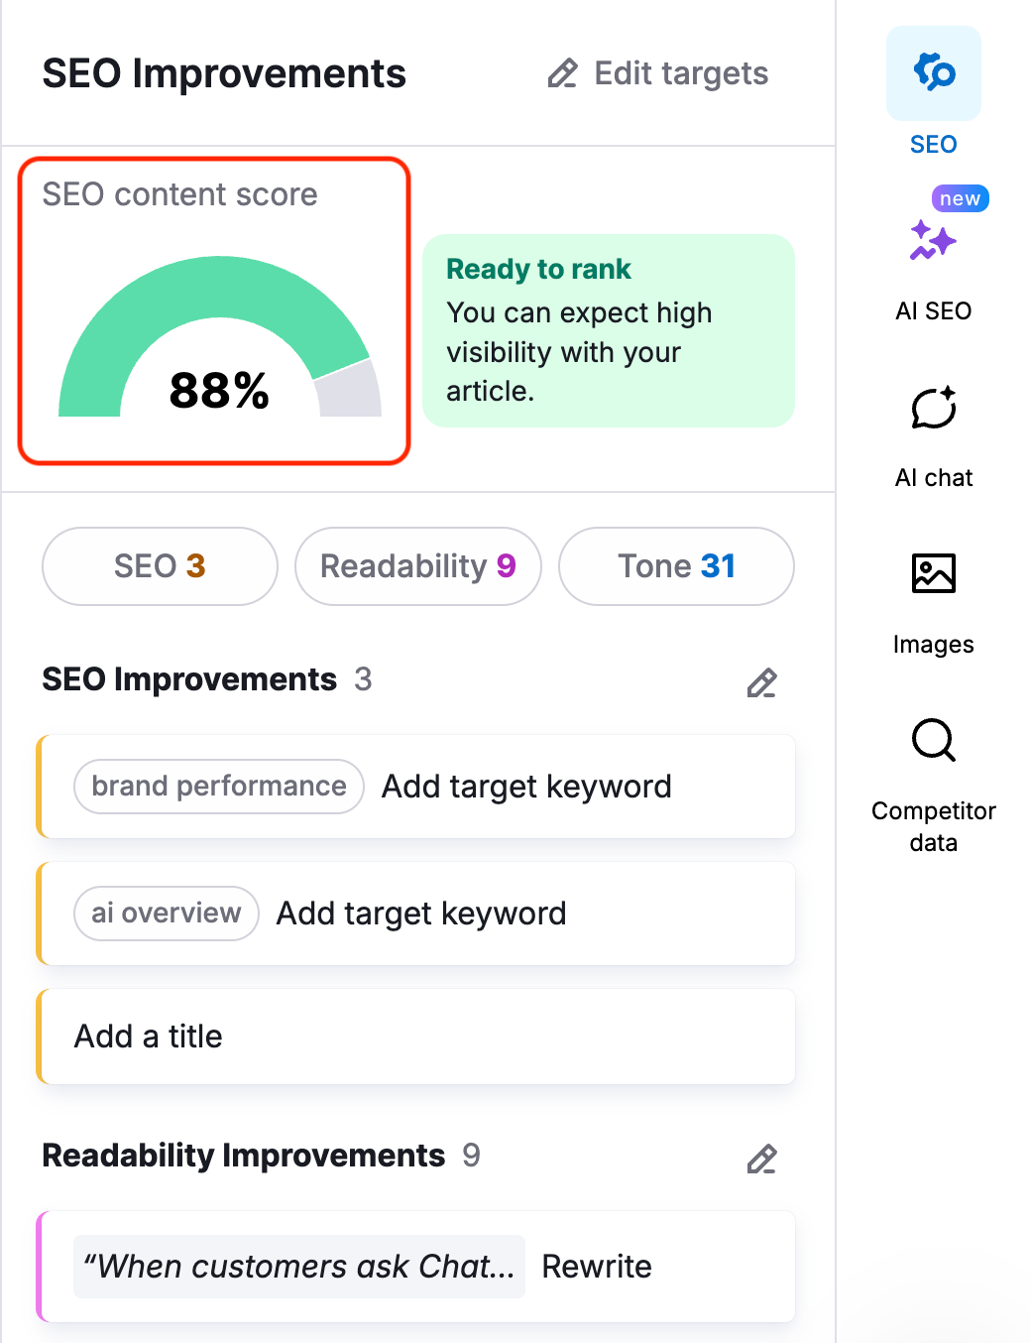Add target keyword for brand performance

(x=526, y=786)
